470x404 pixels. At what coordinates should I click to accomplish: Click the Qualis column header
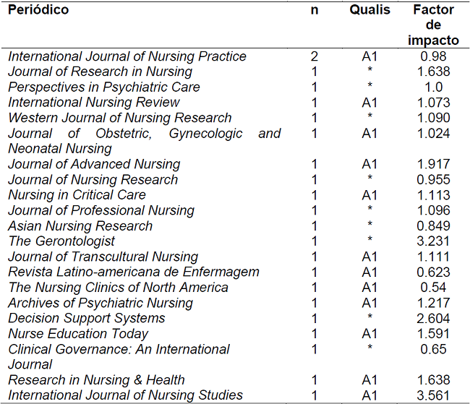pos(369,10)
